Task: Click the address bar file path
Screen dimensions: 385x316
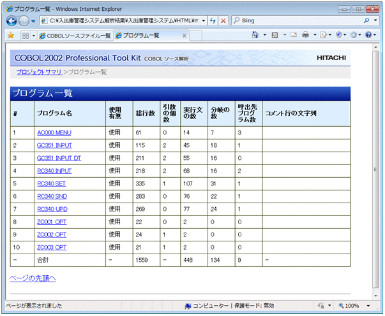Action: [x=124, y=21]
